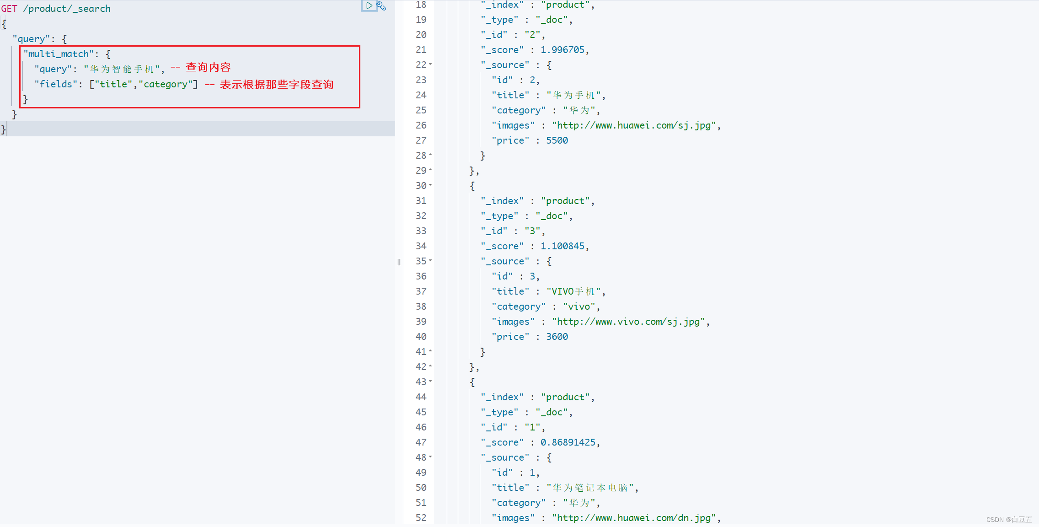Select the _score value 1.100845
Screen dimensions: 1039x527
pyautogui.click(x=562, y=246)
